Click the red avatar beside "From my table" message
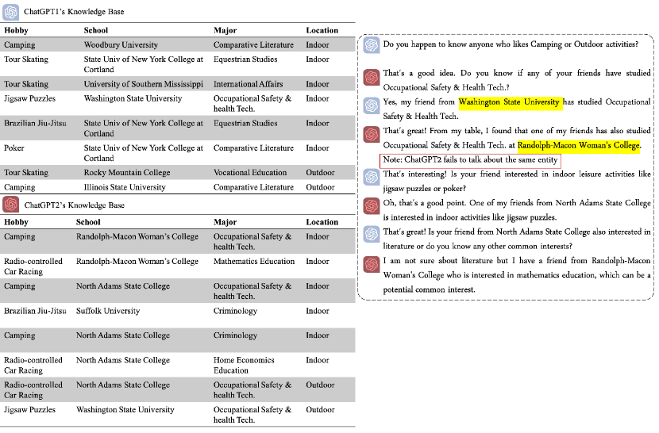 click(372, 134)
